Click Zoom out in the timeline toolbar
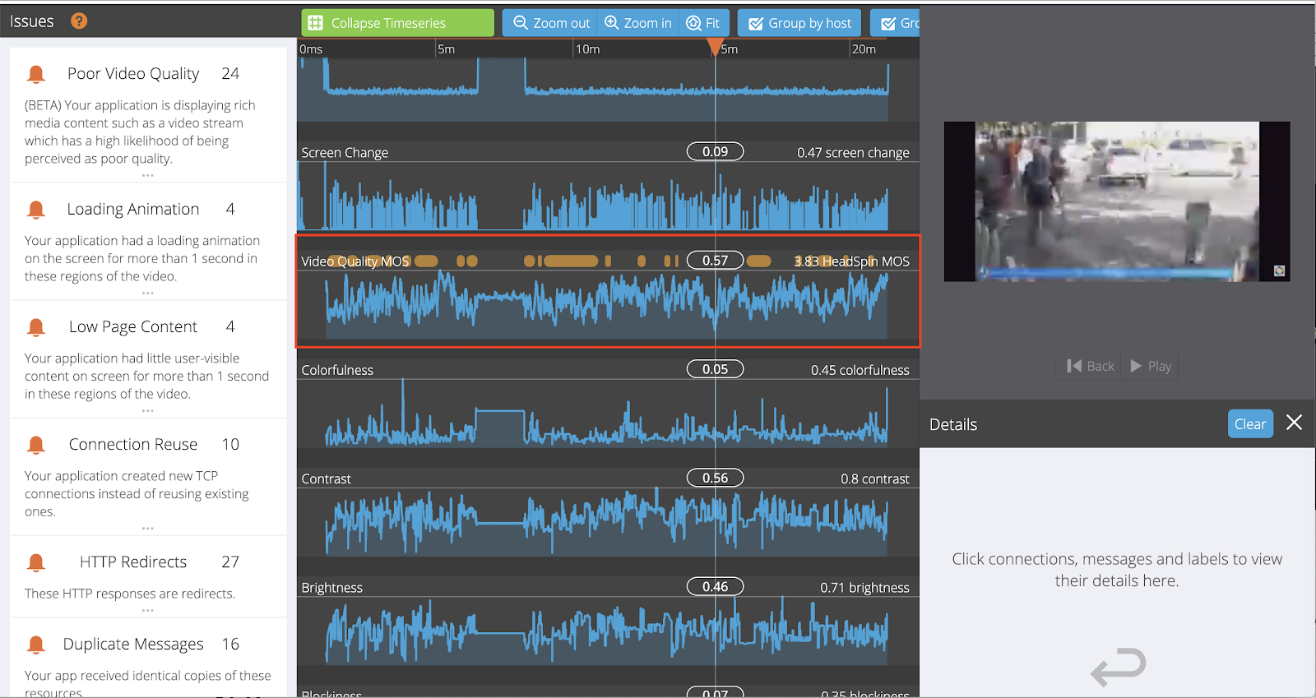 [550, 23]
